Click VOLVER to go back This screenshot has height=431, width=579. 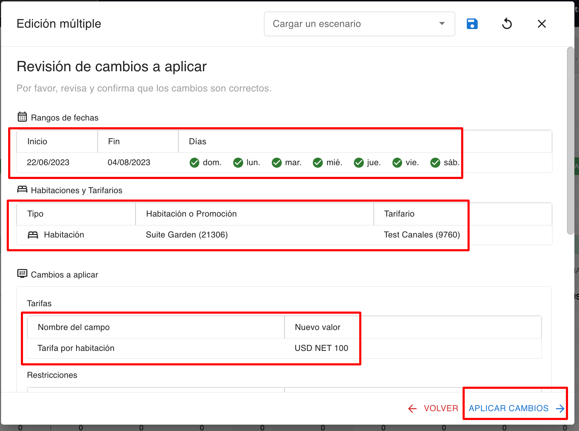pos(441,408)
